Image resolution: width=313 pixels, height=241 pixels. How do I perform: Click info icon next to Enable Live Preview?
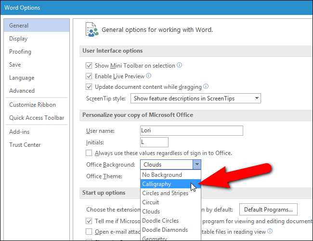(x=148, y=76)
